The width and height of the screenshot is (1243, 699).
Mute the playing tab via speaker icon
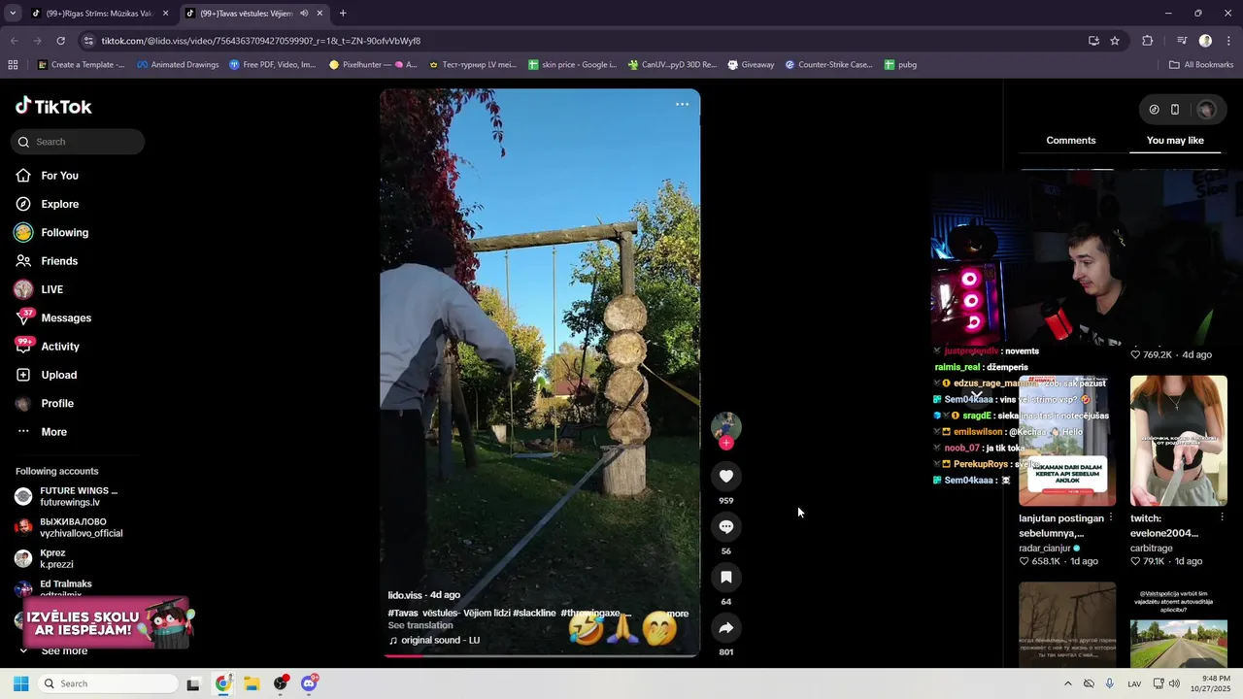click(304, 14)
